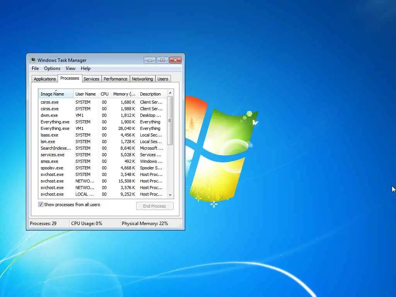Select Everything.exe run by SYSTEM
The image size is (396, 297).
pos(102,122)
